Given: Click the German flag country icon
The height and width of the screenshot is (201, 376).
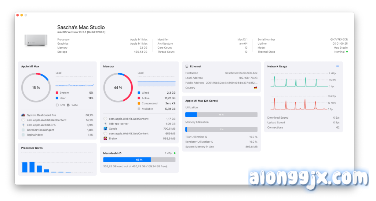Looking at the screenshot, I should pyautogui.click(x=255, y=88).
